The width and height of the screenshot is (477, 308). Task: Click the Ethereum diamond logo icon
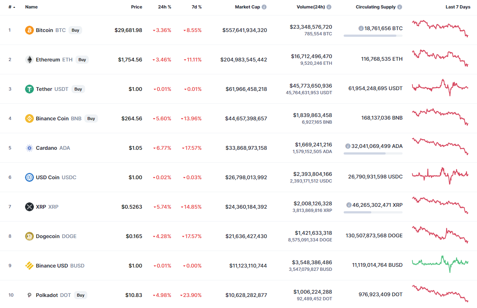pyautogui.click(x=29, y=60)
